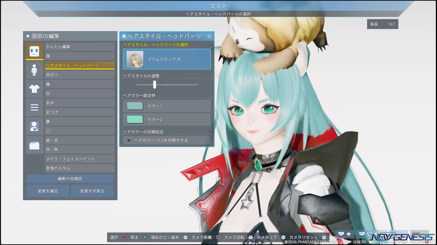Close the ヘアスタイル・ヘッドパーツ panel
This screenshot has width=437, height=245.
209,36
